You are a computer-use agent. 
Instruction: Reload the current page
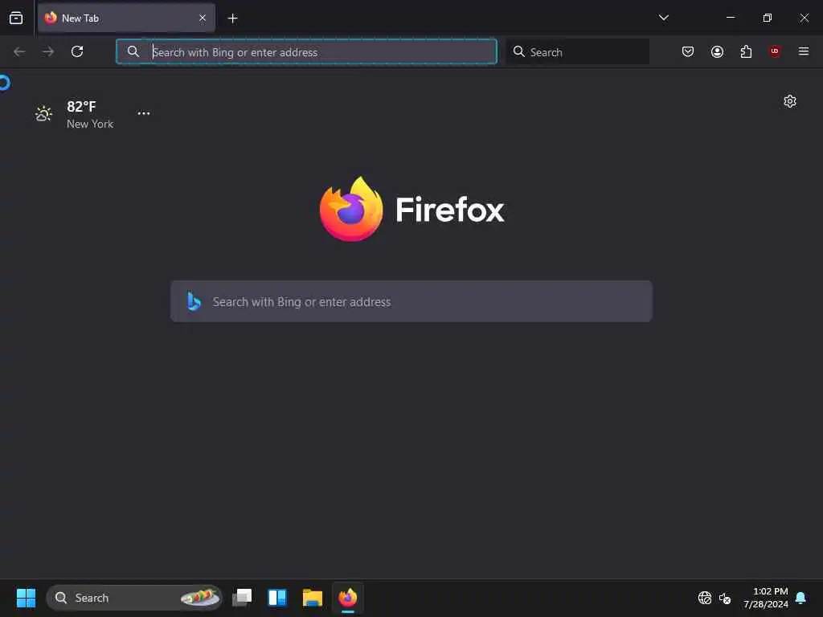pos(77,51)
